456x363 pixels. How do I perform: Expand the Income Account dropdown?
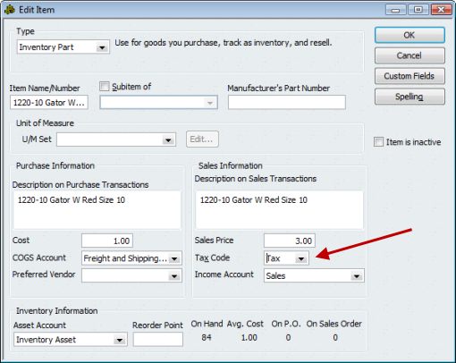tap(357, 276)
